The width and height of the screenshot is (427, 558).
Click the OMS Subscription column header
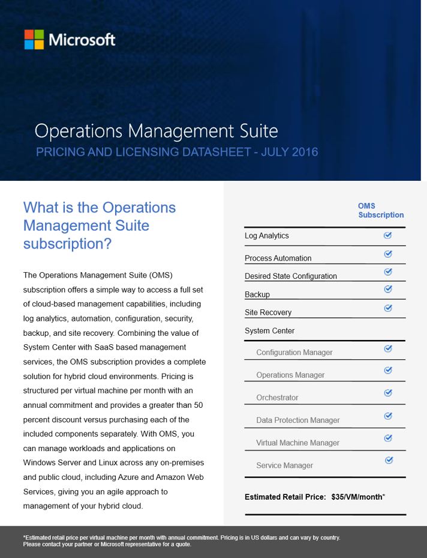pyautogui.click(x=381, y=210)
